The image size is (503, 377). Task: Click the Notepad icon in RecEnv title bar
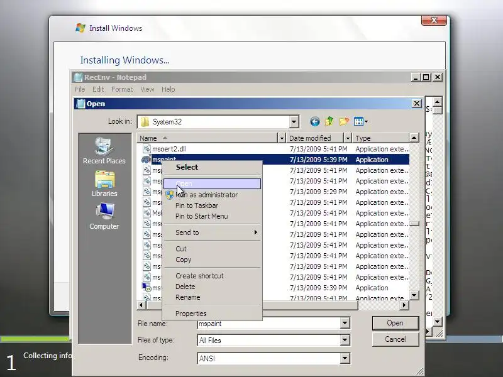point(78,77)
